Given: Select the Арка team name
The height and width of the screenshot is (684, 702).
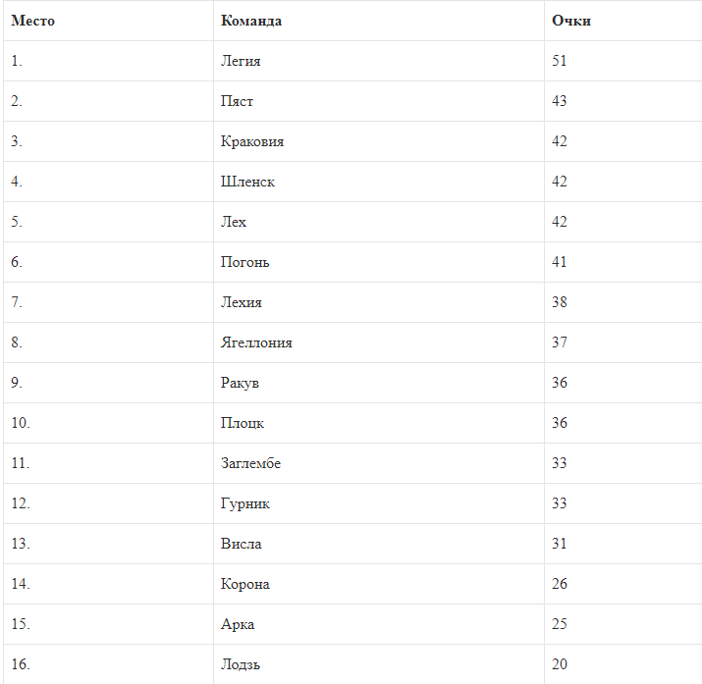Looking at the screenshot, I should click(x=238, y=624).
